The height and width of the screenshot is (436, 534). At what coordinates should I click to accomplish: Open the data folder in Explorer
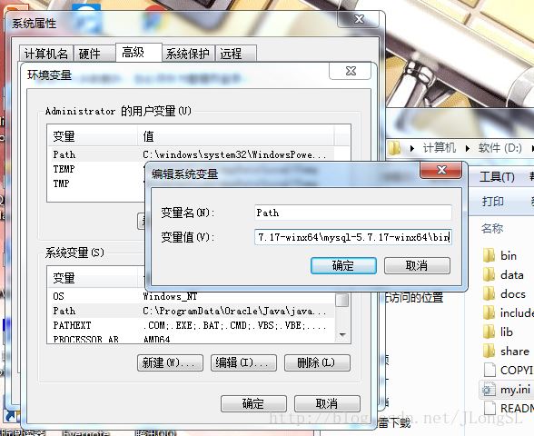point(503,274)
